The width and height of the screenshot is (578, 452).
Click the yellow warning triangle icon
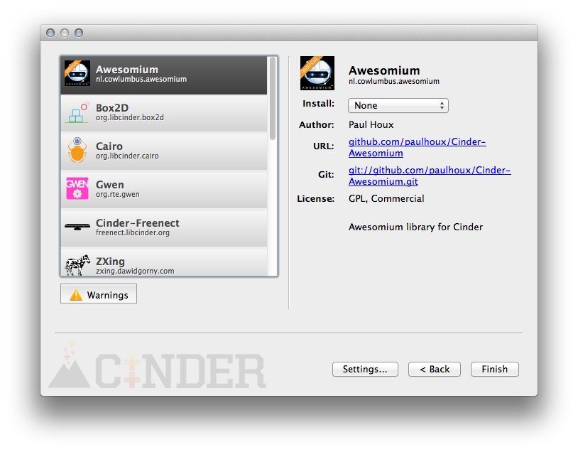76,295
